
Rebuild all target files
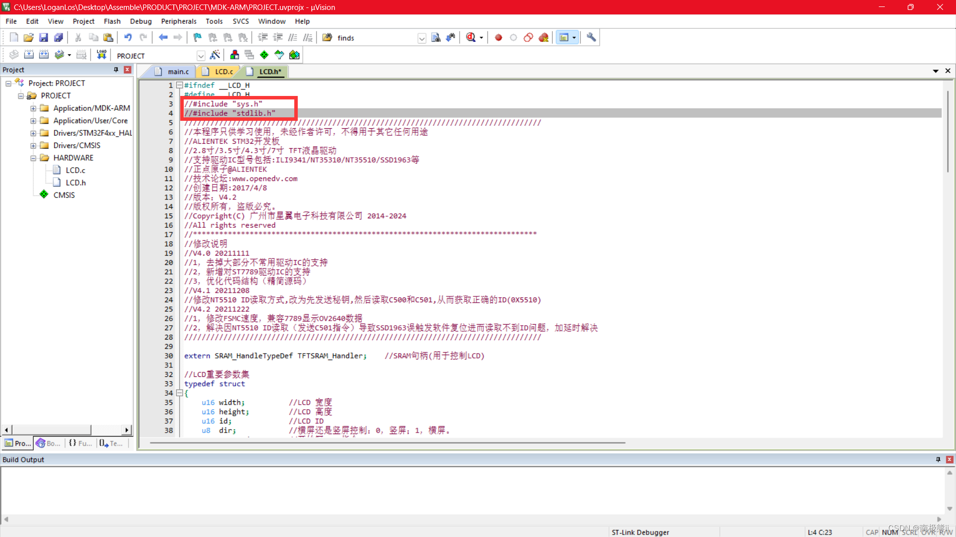coord(44,55)
